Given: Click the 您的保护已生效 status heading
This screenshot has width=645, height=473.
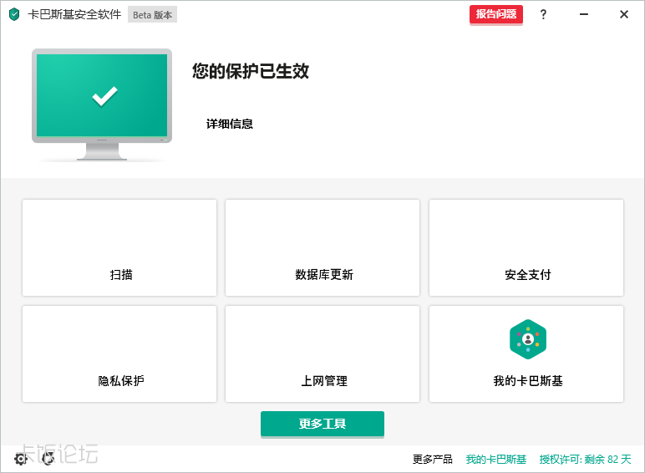Looking at the screenshot, I should point(251,71).
